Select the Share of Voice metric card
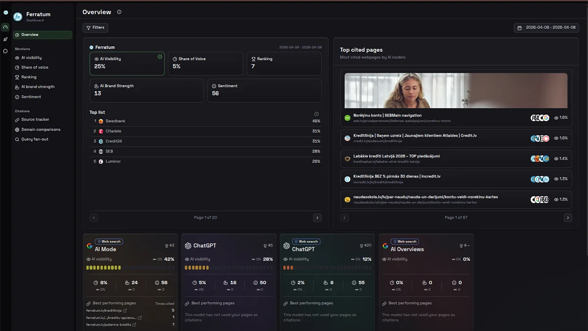Screen dimensions: 588x331 205,64
